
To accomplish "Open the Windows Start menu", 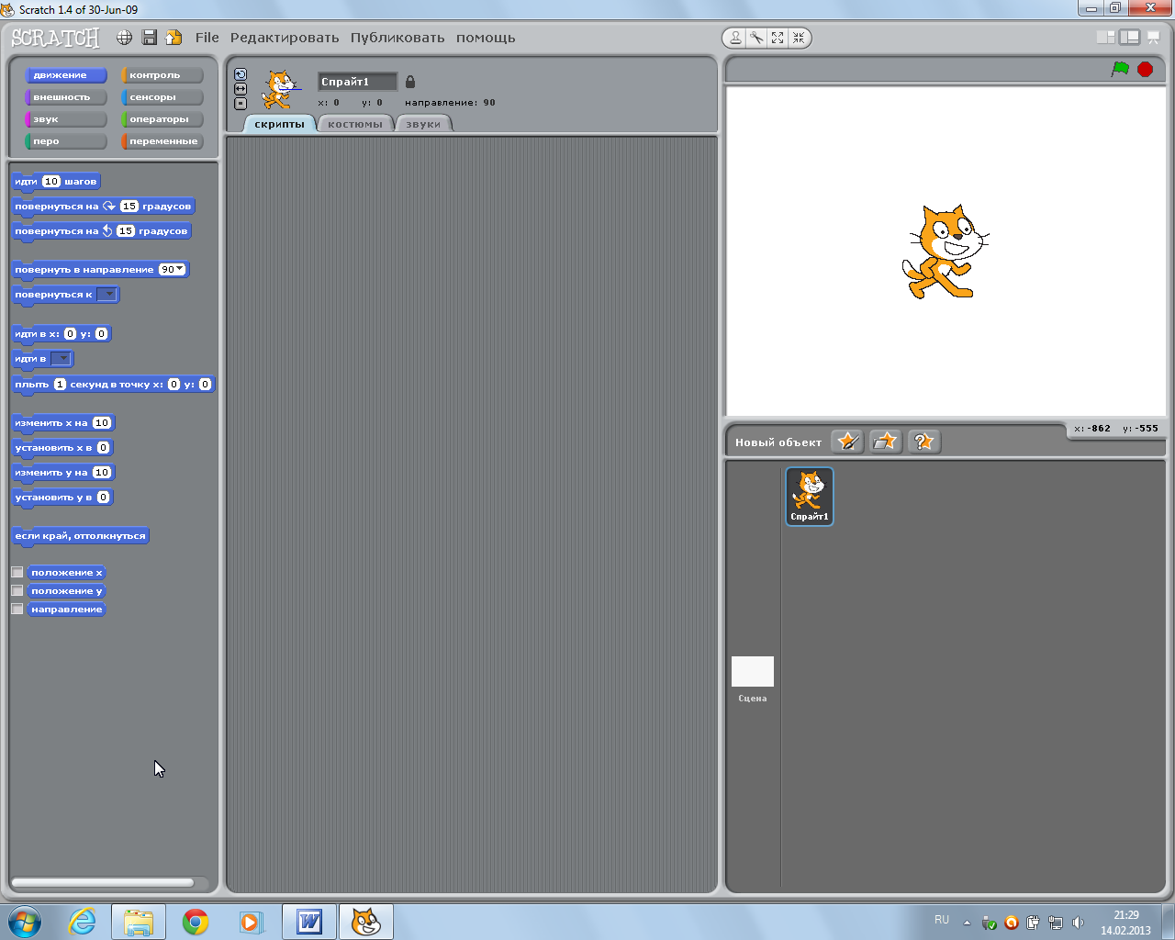I will [25, 922].
